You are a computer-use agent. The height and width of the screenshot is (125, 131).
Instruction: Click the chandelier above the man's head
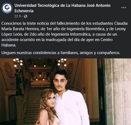(x=62, y=62)
